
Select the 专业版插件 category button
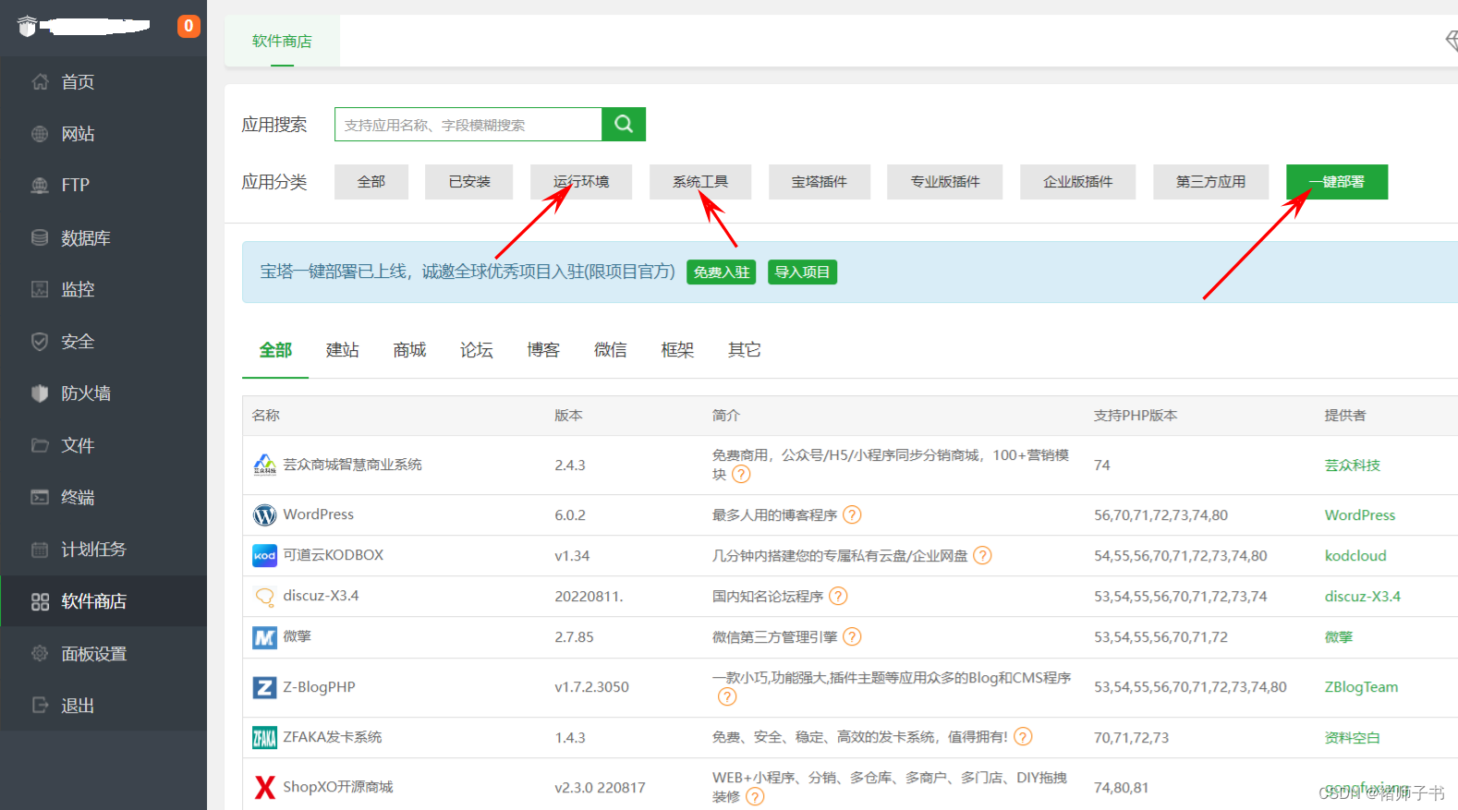(x=945, y=182)
